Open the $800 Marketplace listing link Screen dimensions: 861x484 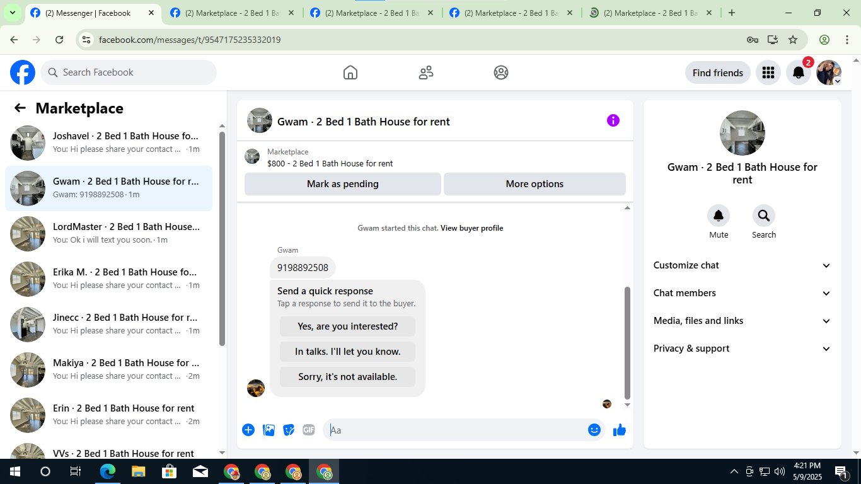[330, 163]
